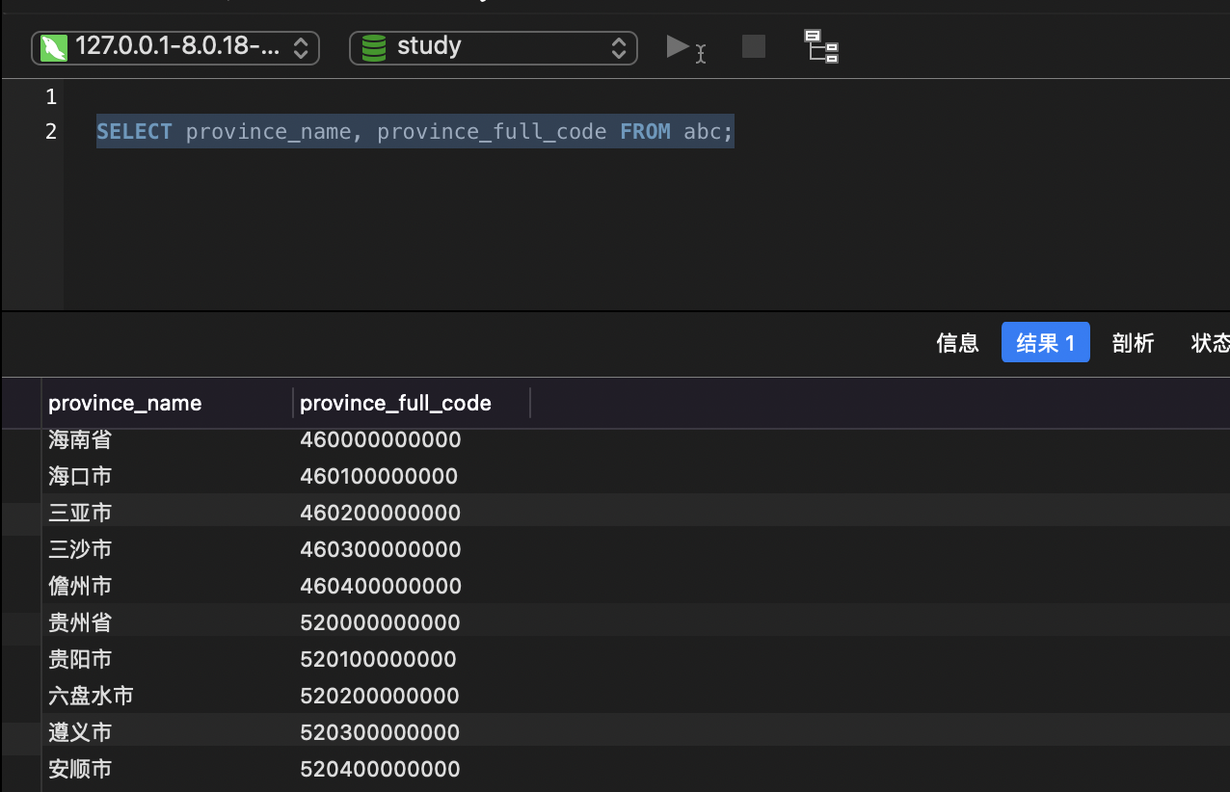Select the 海南省 cell
The height and width of the screenshot is (792, 1230).
[x=80, y=440]
